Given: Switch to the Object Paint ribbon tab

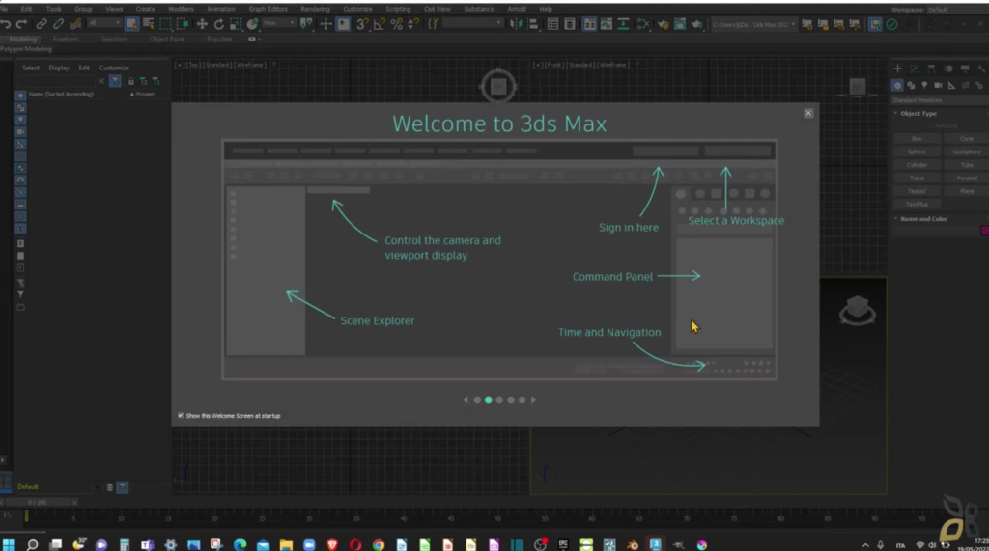Looking at the screenshot, I should (x=167, y=40).
